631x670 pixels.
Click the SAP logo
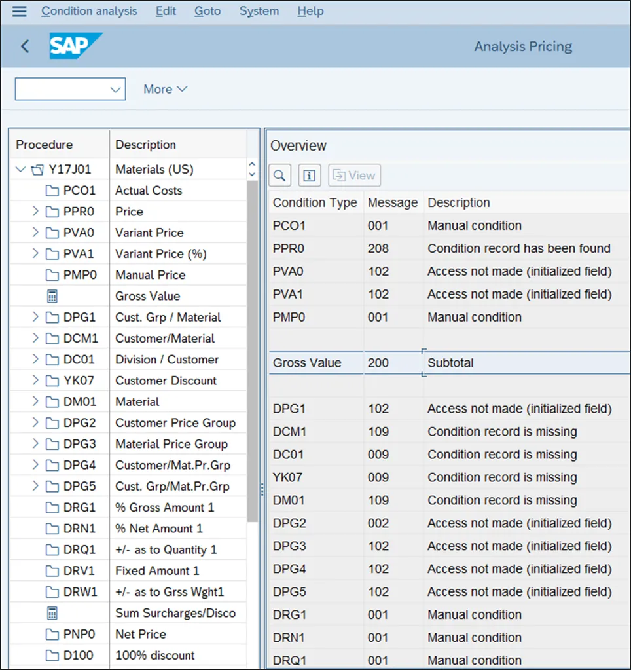click(75, 47)
